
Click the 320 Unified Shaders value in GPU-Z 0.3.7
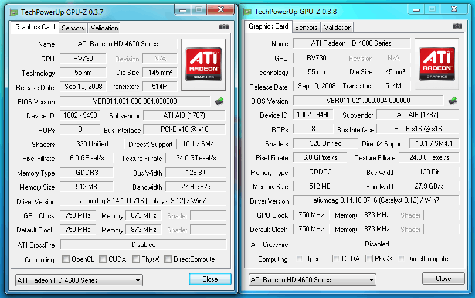[92, 144]
